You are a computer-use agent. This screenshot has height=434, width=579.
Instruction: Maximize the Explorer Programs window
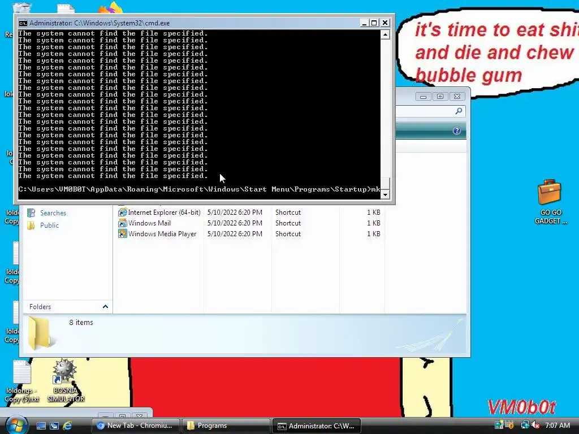point(440,96)
